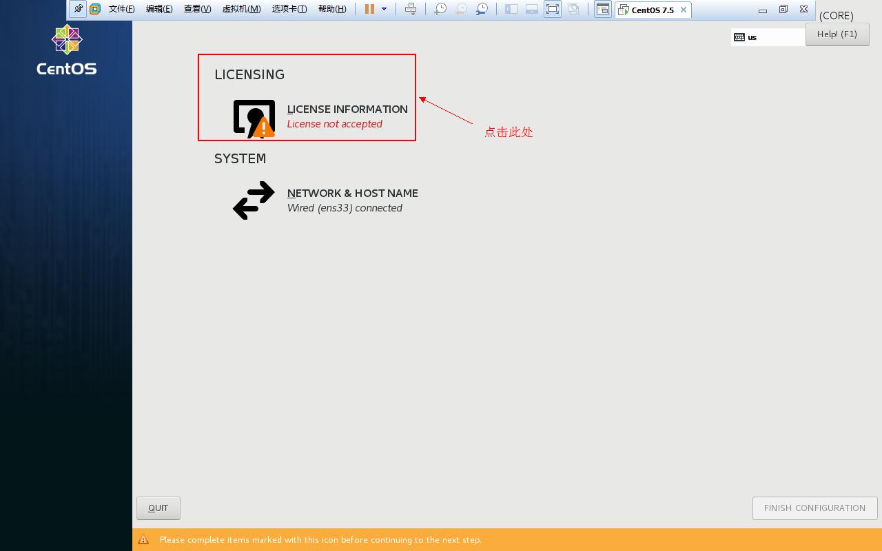The height and width of the screenshot is (551, 882).
Task: Take a snapshot of the VM
Action: 440,9
